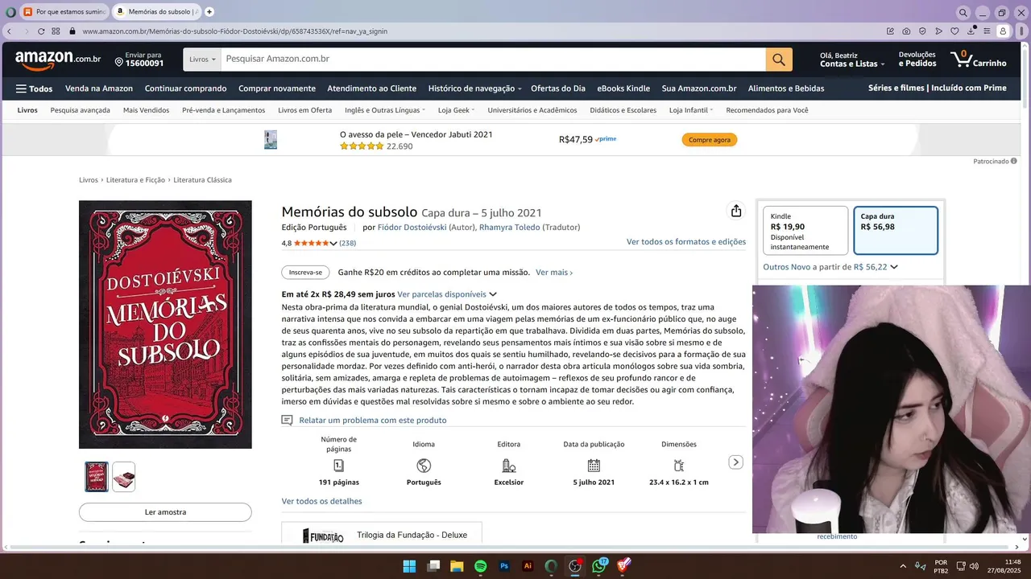This screenshot has width=1031, height=579.
Task: Expand Ver parcelas disponíveis
Action: 447,294
